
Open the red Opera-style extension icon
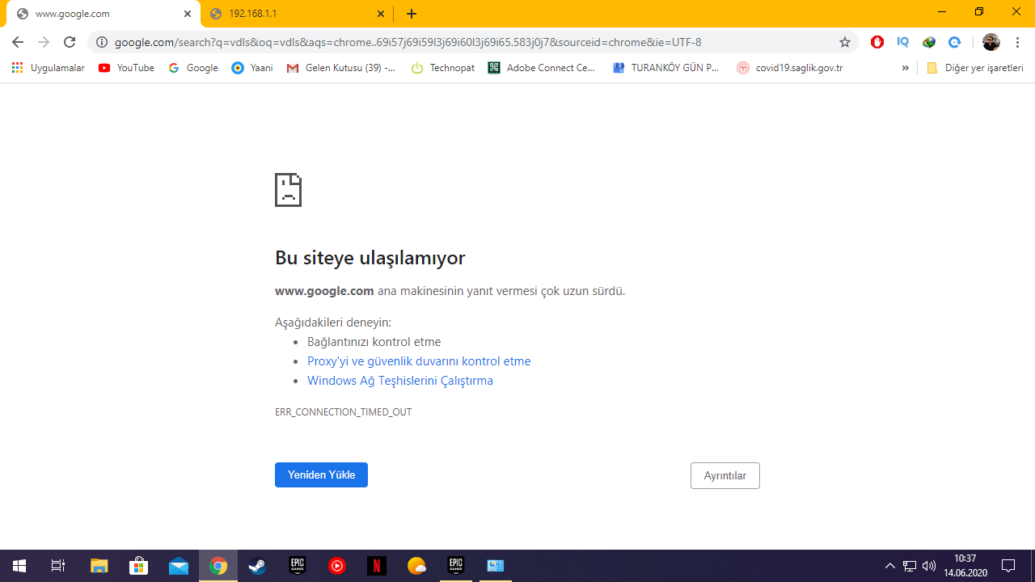click(877, 42)
